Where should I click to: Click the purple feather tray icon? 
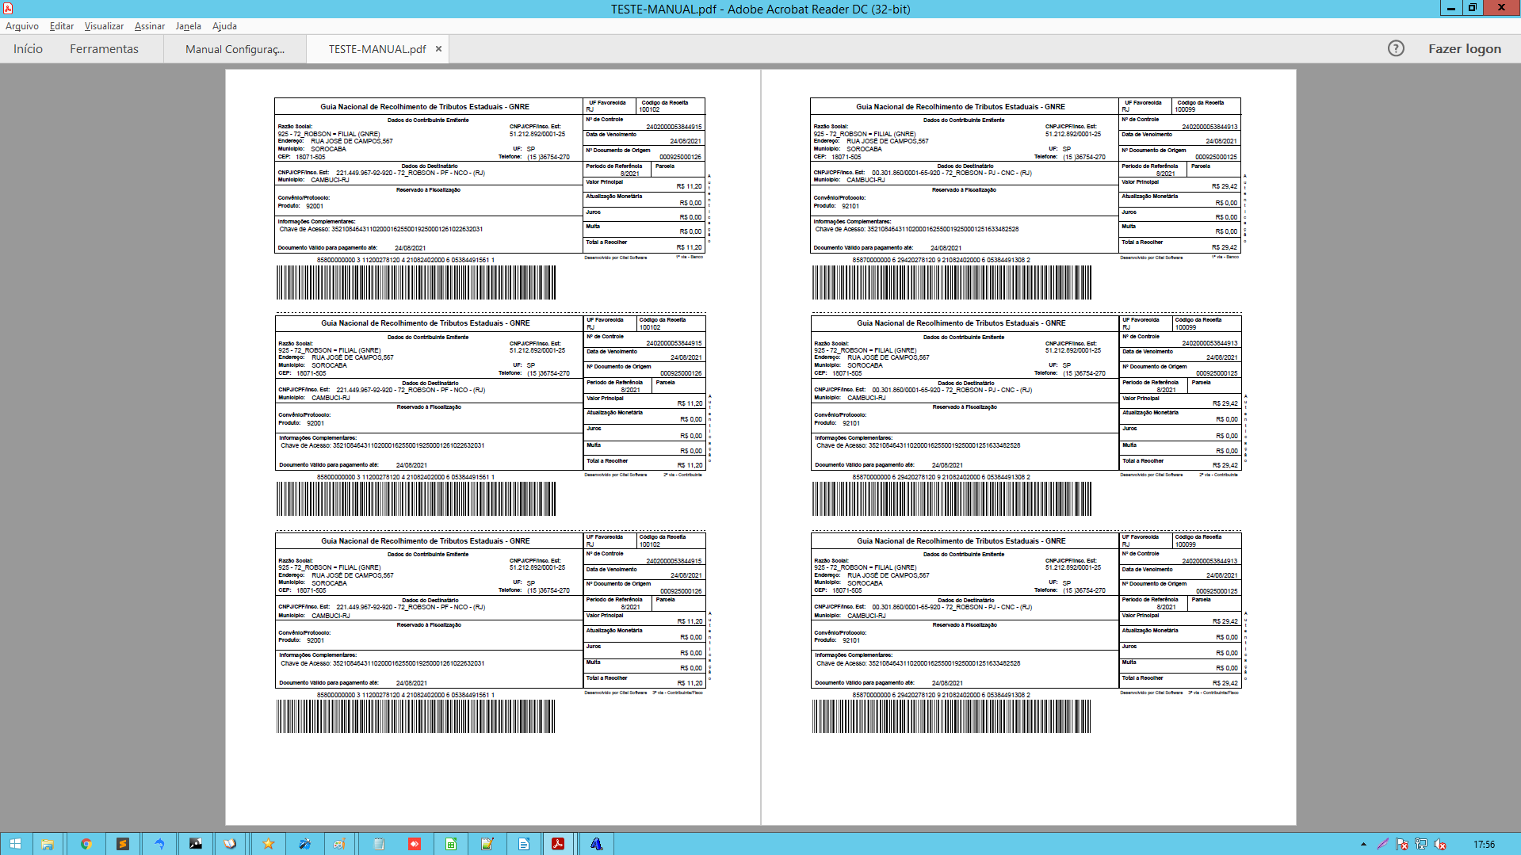tap(1383, 844)
